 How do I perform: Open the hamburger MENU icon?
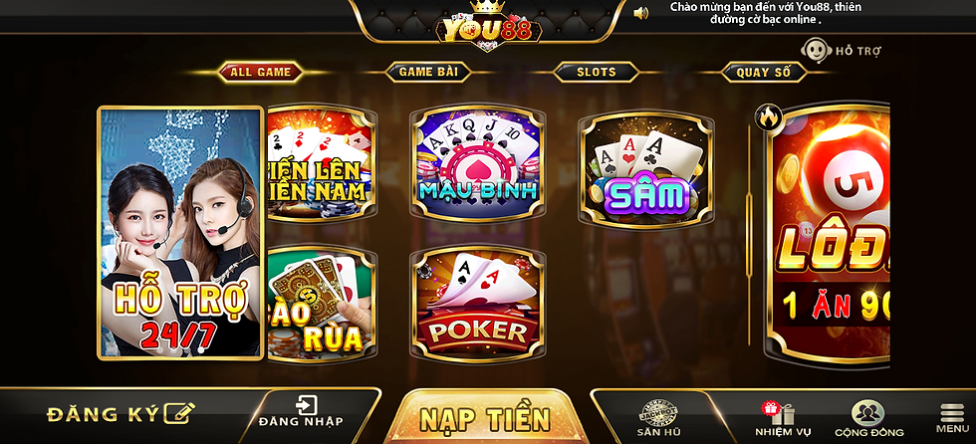tap(952, 413)
